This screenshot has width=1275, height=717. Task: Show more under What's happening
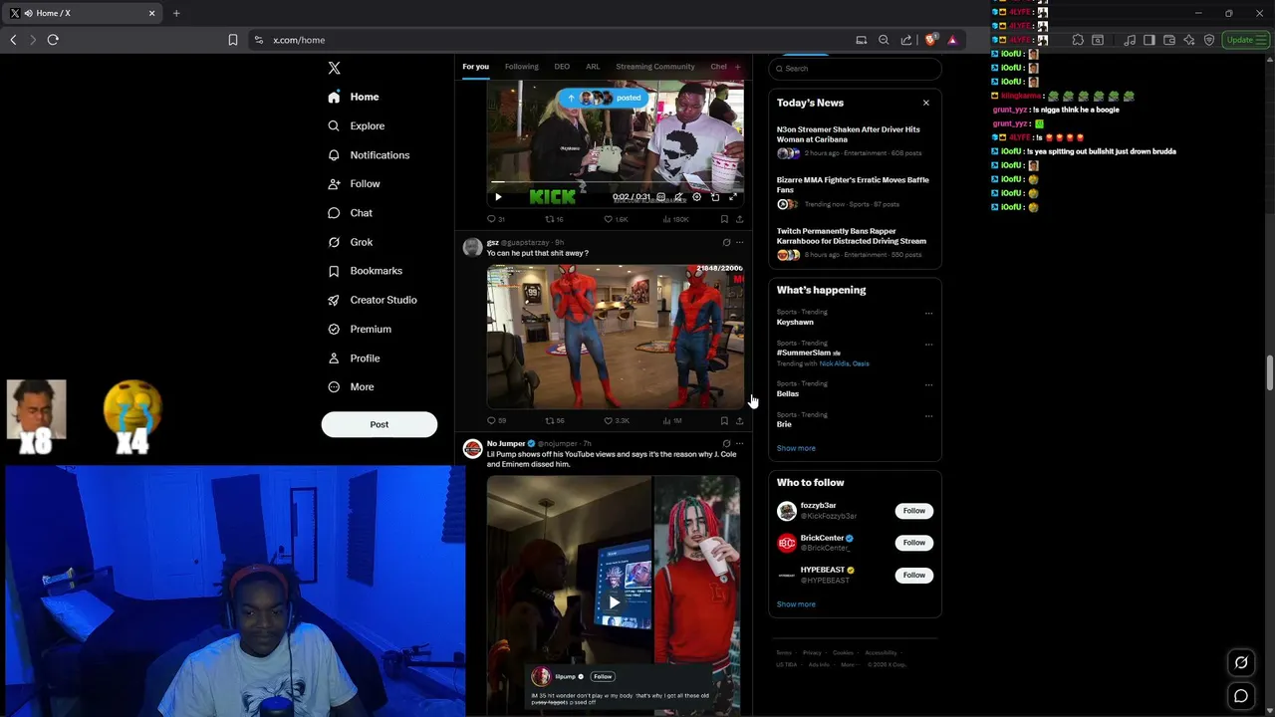(796, 448)
